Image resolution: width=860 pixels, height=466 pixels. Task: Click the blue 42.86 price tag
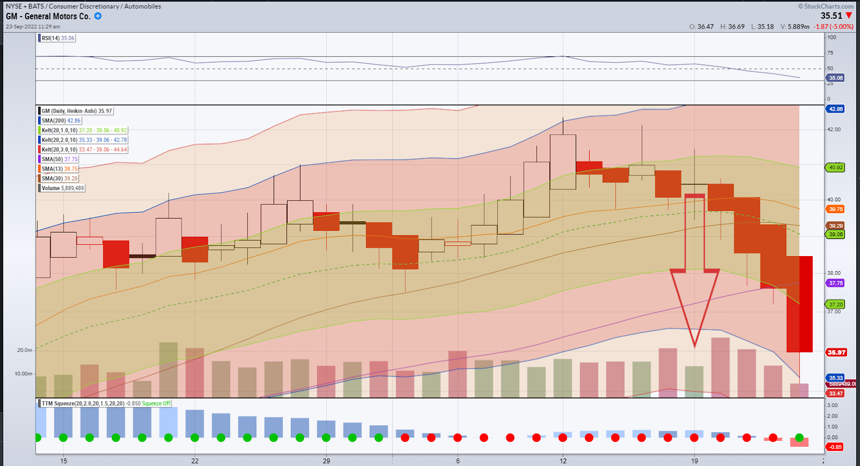tap(836, 109)
